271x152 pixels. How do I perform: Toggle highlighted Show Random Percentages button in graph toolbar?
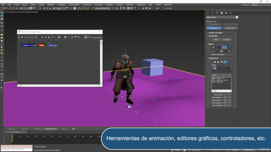click(x=86, y=37)
